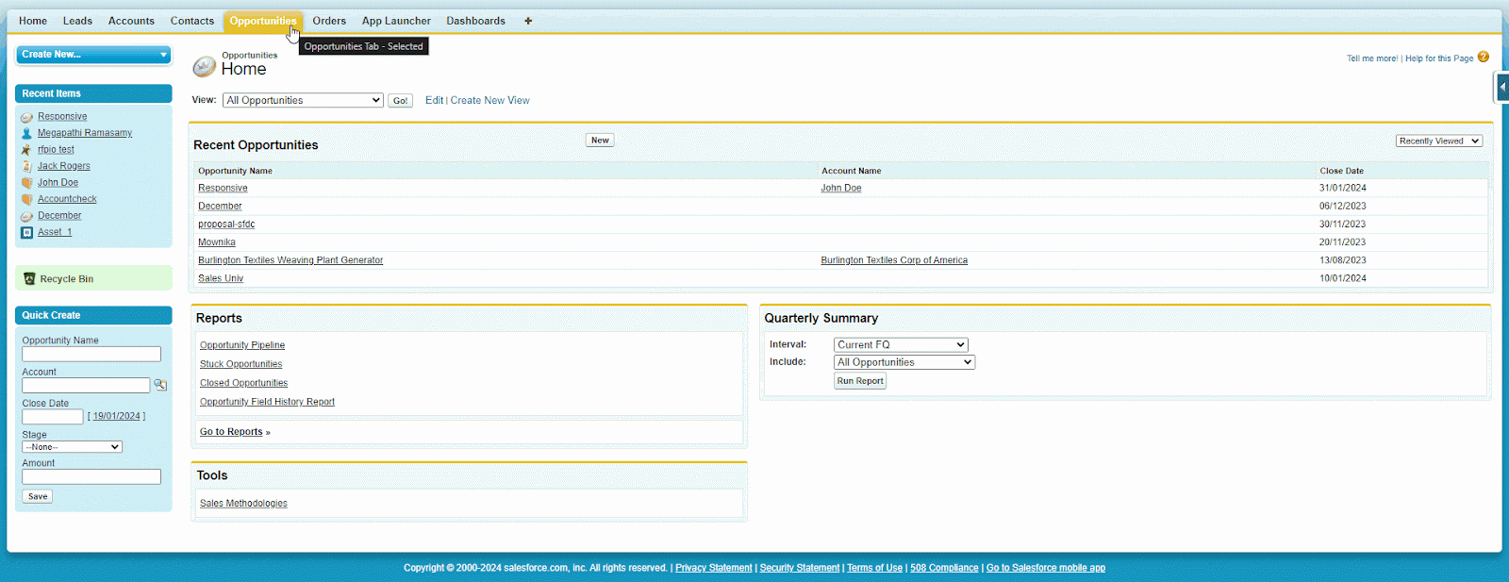Add a new tab with plus icon
Viewport: 1509px width, 582px height.
[528, 21]
